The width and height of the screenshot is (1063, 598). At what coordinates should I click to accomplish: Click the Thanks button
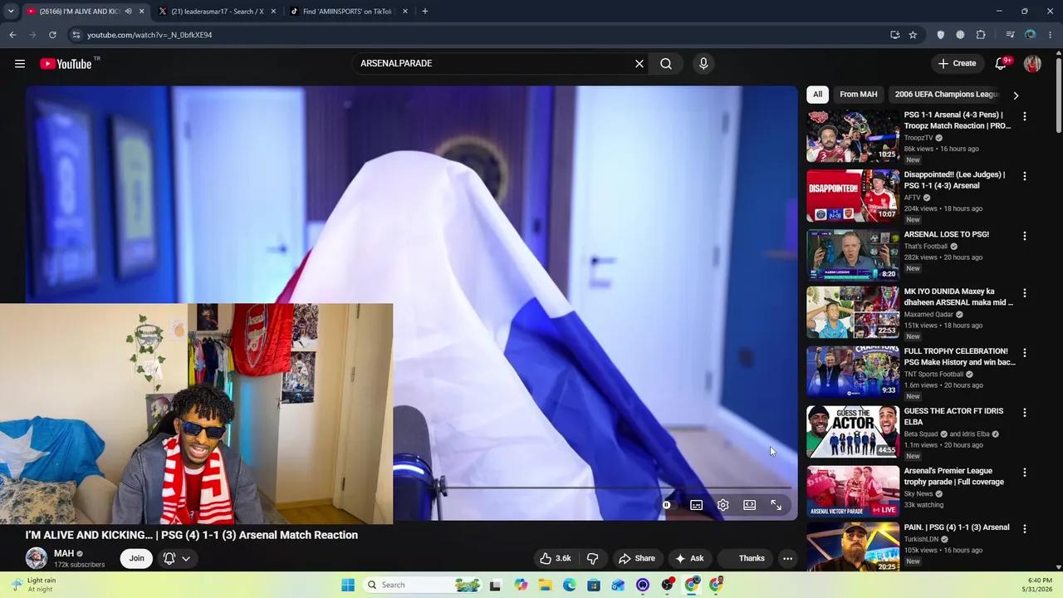(745, 558)
